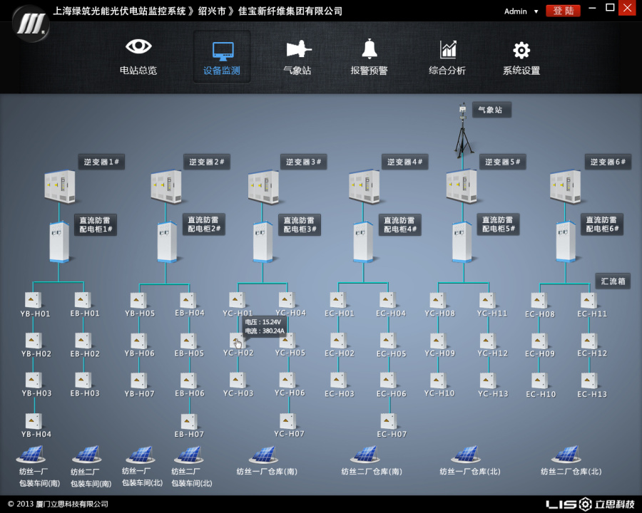642x513 pixels.
Task: Select combiner box YB-H07
Action: [x=139, y=380]
